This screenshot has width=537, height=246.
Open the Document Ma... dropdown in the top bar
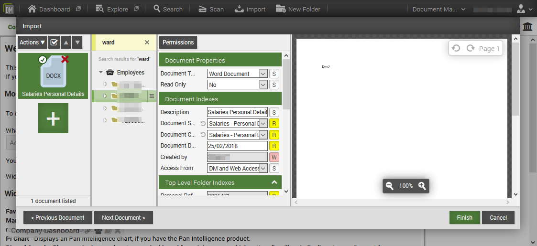click(439, 9)
